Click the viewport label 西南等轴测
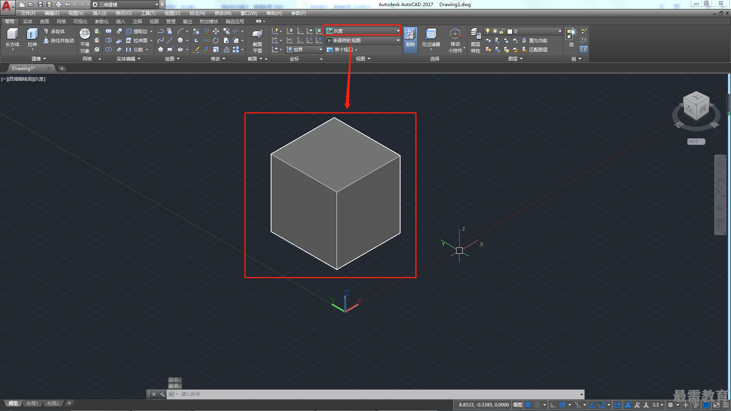The image size is (731, 411). [21, 79]
